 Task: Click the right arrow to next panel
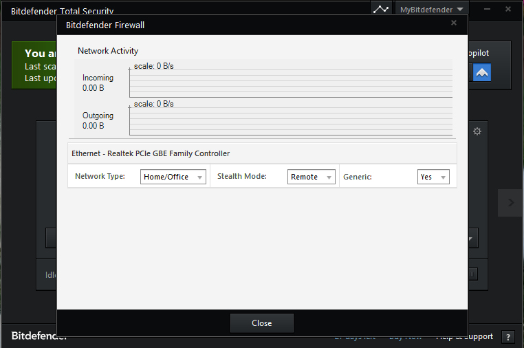[511, 203]
